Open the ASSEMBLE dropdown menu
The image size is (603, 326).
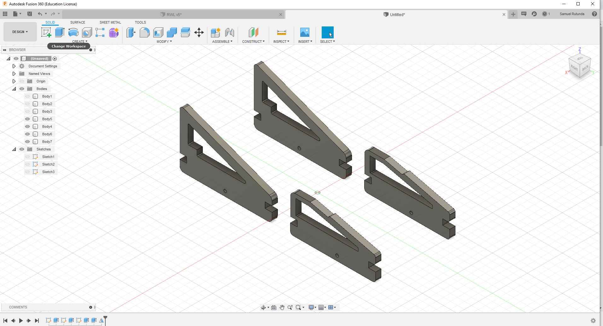tap(222, 42)
